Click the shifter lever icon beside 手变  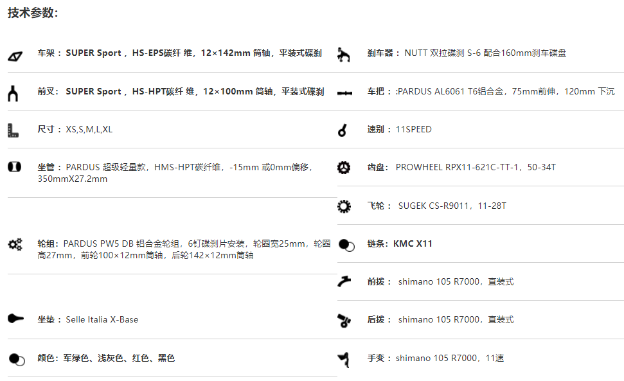(344, 360)
